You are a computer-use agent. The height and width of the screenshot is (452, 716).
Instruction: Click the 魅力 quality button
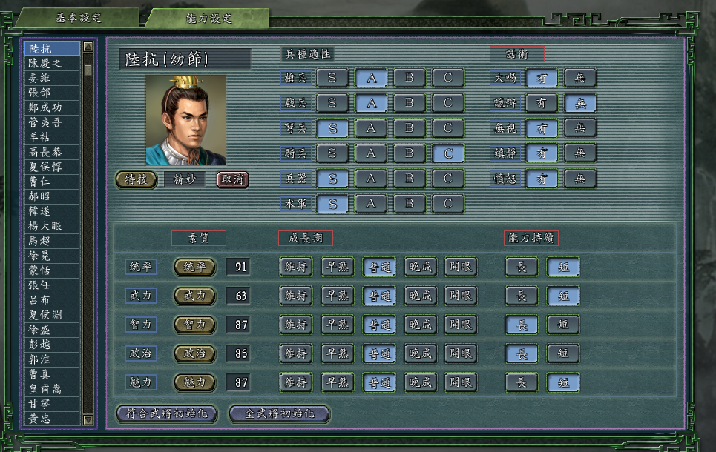[195, 382]
